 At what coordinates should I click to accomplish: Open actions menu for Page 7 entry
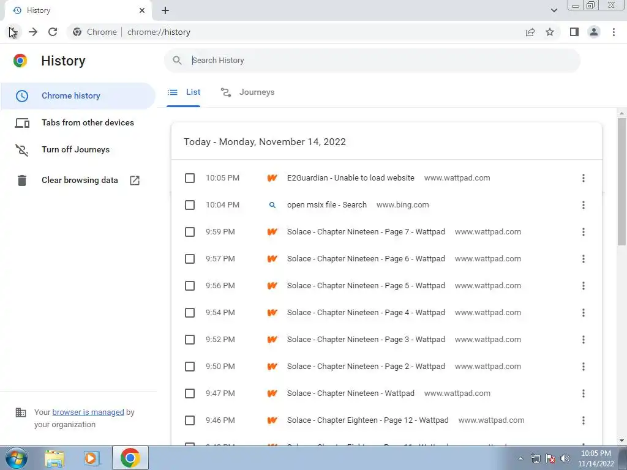(584, 232)
